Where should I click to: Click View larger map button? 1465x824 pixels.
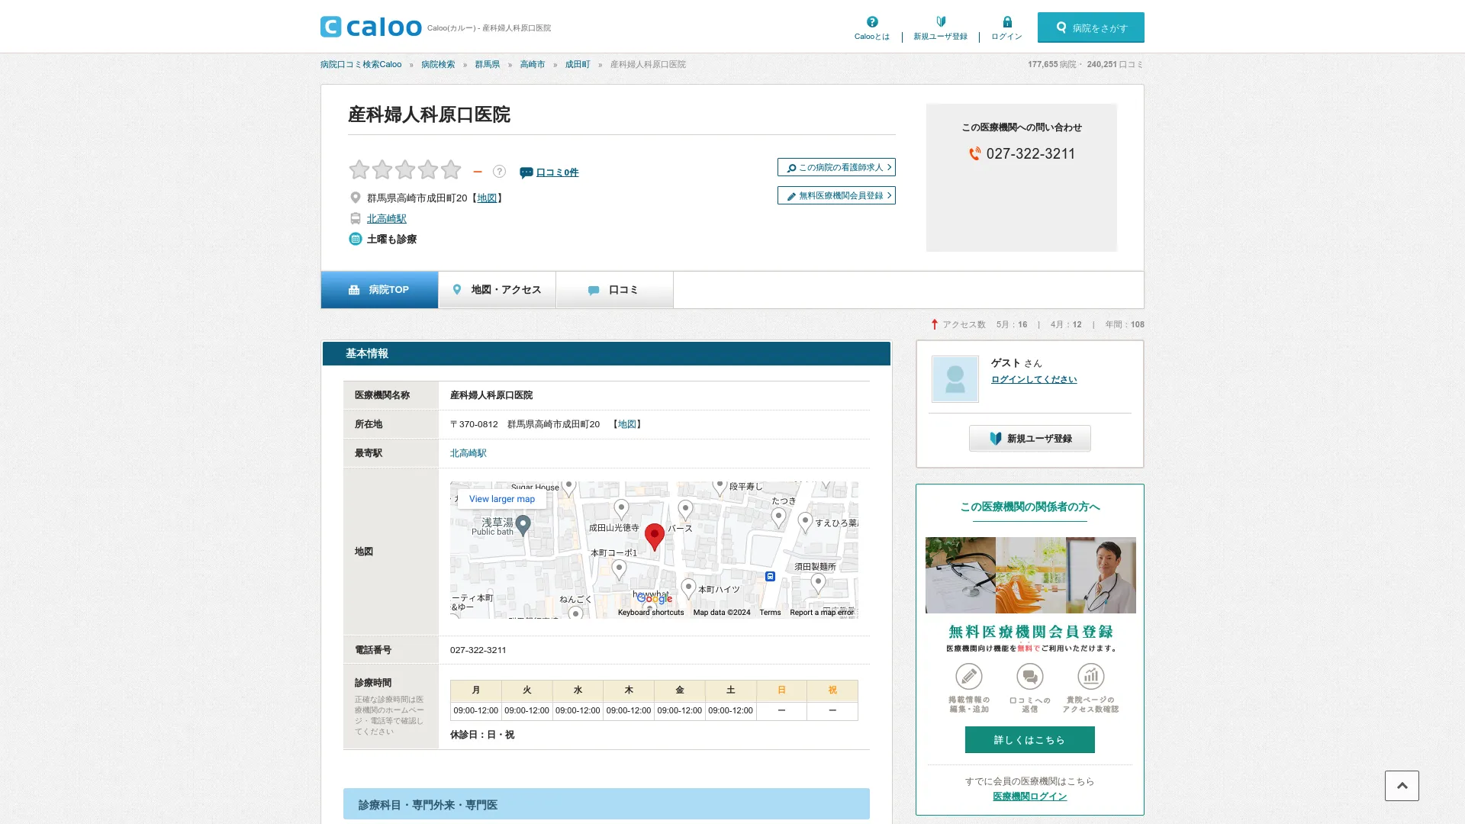501,499
